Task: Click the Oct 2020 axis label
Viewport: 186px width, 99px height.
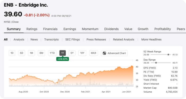Action: tap(44, 92)
